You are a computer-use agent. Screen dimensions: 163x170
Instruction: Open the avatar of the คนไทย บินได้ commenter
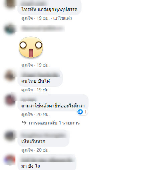click(x=10, y=76)
